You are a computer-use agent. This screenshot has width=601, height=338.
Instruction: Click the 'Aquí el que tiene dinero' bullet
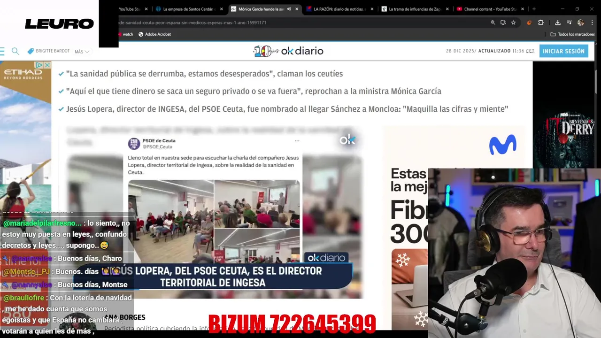(x=254, y=91)
